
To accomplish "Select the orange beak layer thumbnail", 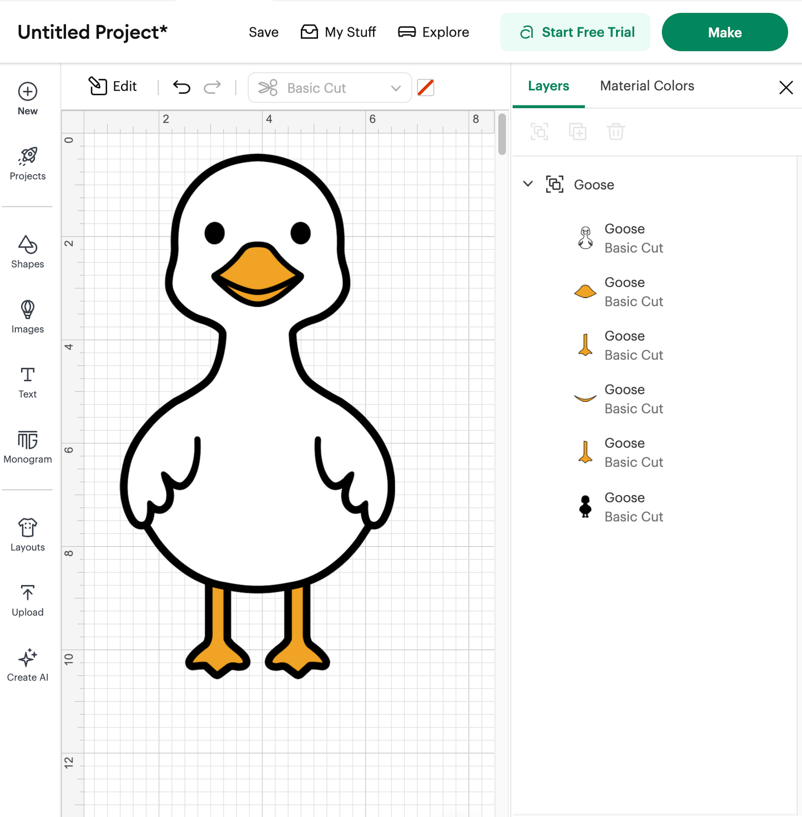I will click(x=584, y=291).
